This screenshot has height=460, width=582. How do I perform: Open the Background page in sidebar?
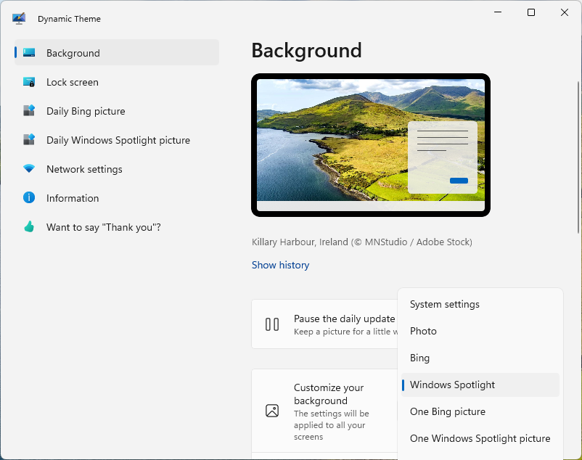click(117, 53)
